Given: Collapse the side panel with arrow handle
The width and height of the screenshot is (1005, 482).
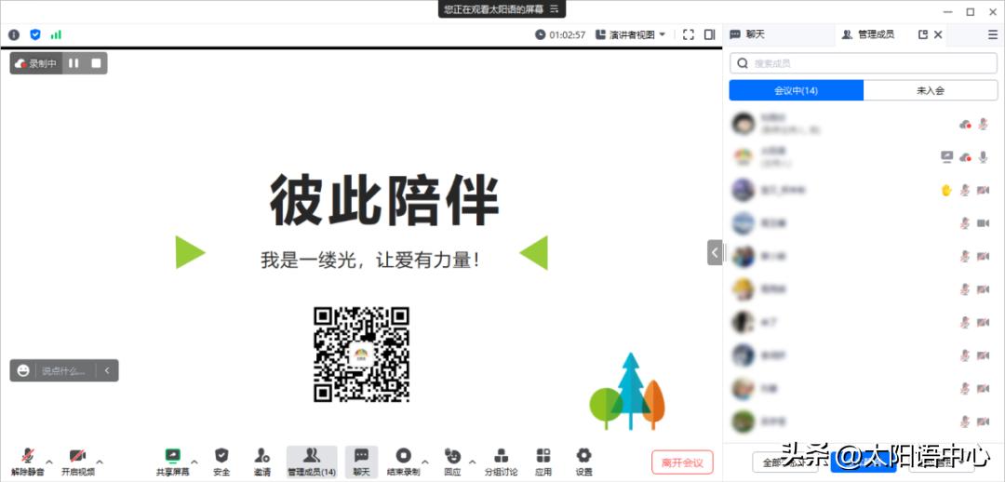Looking at the screenshot, I should pyautogui.click(x=715, y=252).
